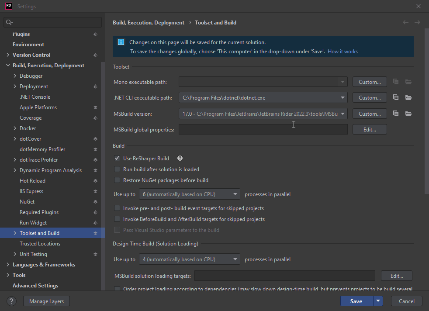429x311 pixels.
Task: Click the Edit button for MSBuild global properties
Action: click(x=370, y=129)
